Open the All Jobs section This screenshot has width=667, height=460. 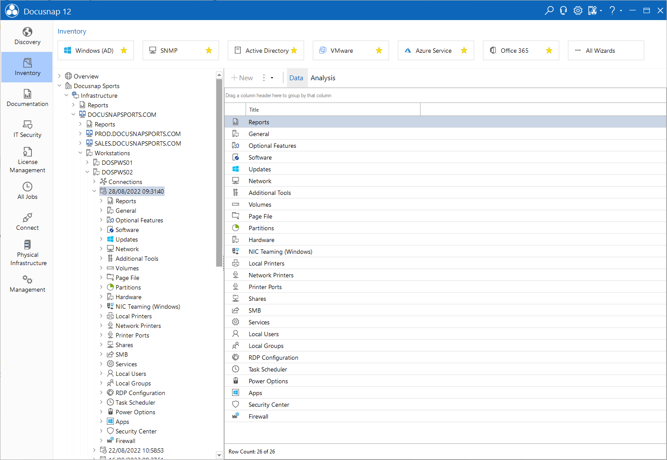pyautogui.click(x=27, y=191)
